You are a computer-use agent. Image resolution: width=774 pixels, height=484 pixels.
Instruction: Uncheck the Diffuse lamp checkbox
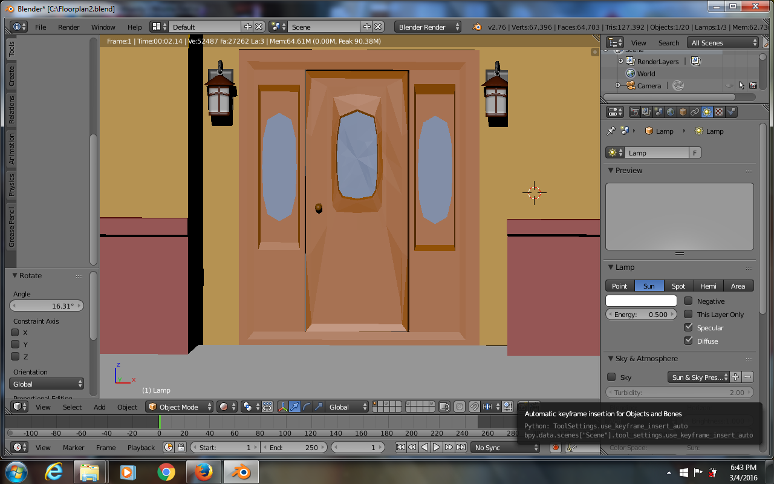point(688,341)
